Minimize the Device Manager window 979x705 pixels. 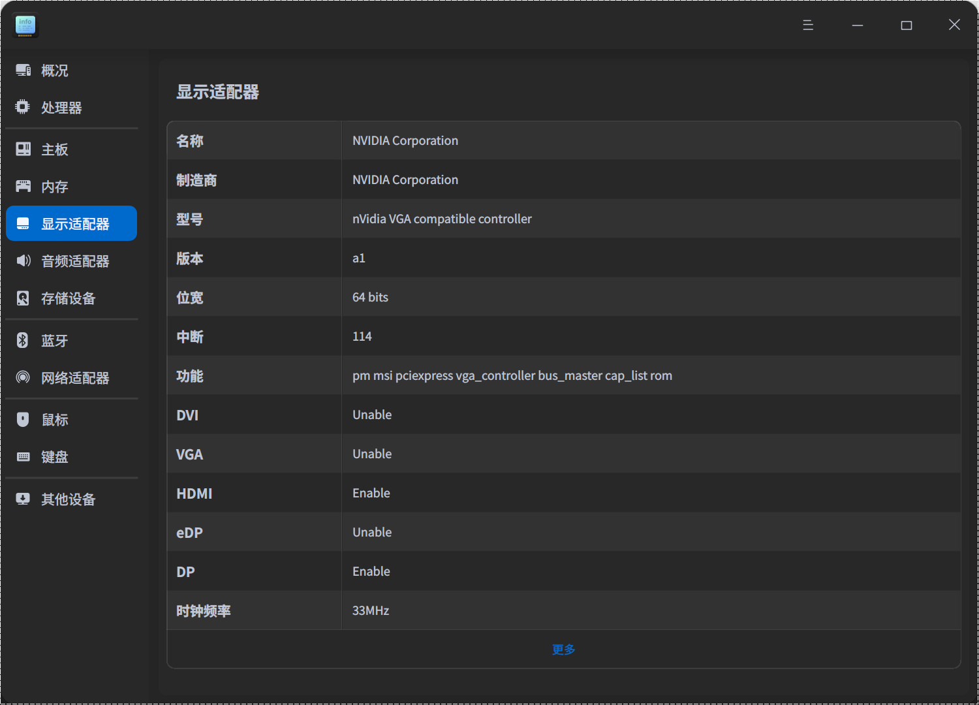[x=858, y=25]
